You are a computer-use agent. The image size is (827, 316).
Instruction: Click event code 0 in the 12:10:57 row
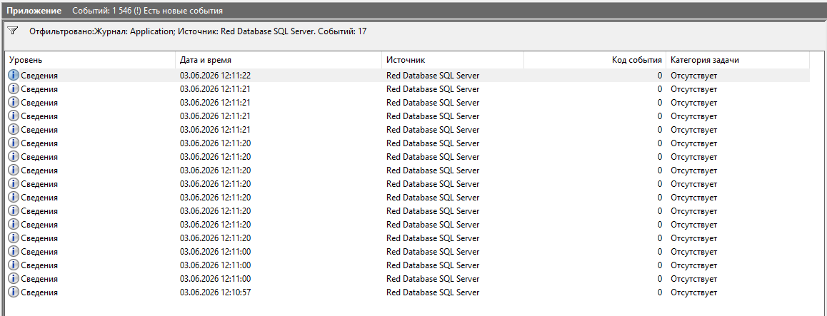[659, 292]
